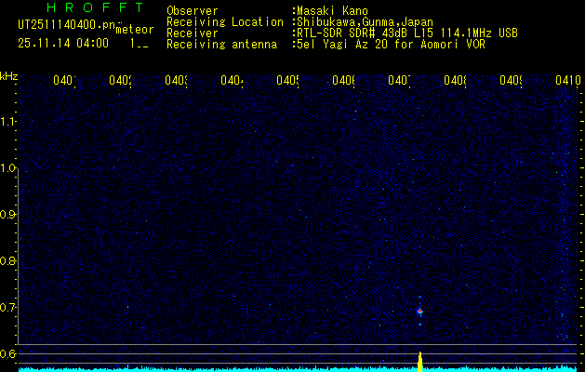Click the 0410 time marker

coord(568,80)
